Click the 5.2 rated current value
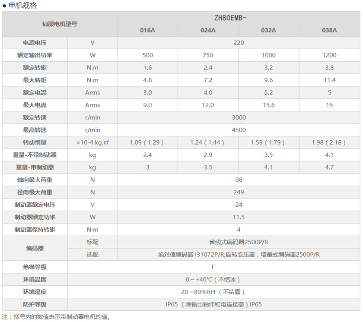 (x=268, y=92)
